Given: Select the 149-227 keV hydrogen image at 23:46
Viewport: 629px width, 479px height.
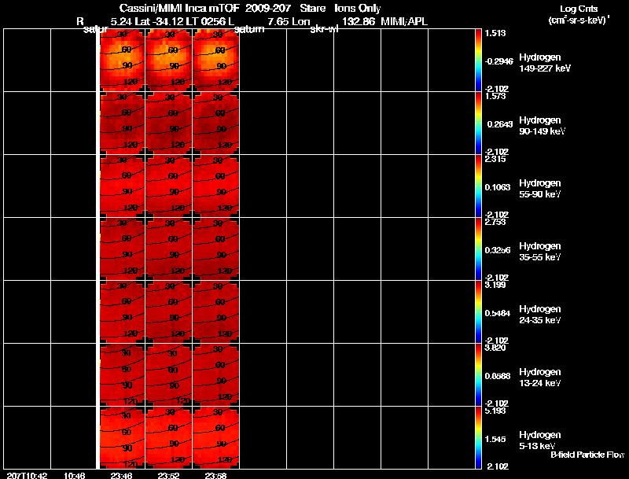Looking at the screenshot, I should (122, 61).
